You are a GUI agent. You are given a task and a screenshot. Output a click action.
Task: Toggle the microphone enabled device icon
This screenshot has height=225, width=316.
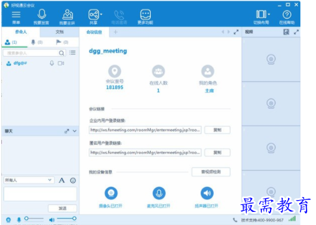click(159, 193)
